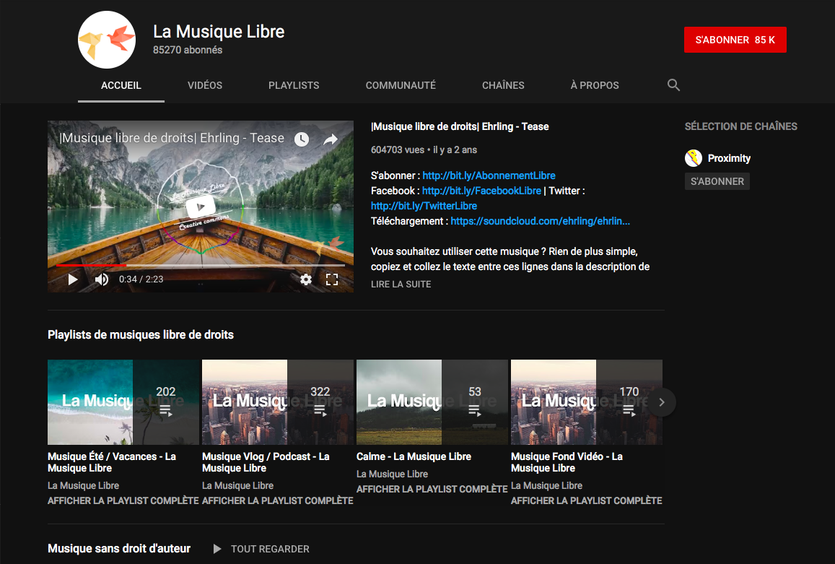
Task: Click the La Musique Libre channel avatar
Action: [107, 40]
